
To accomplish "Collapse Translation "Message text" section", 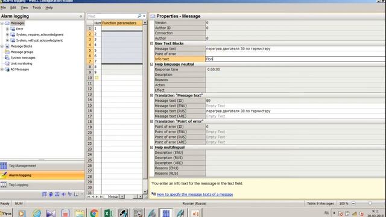I will click(151, 95).
